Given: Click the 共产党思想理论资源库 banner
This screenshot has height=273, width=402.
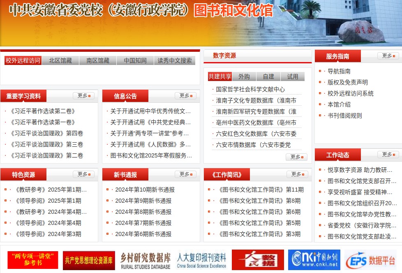Looking at the screenshot, I should [89, 260].
